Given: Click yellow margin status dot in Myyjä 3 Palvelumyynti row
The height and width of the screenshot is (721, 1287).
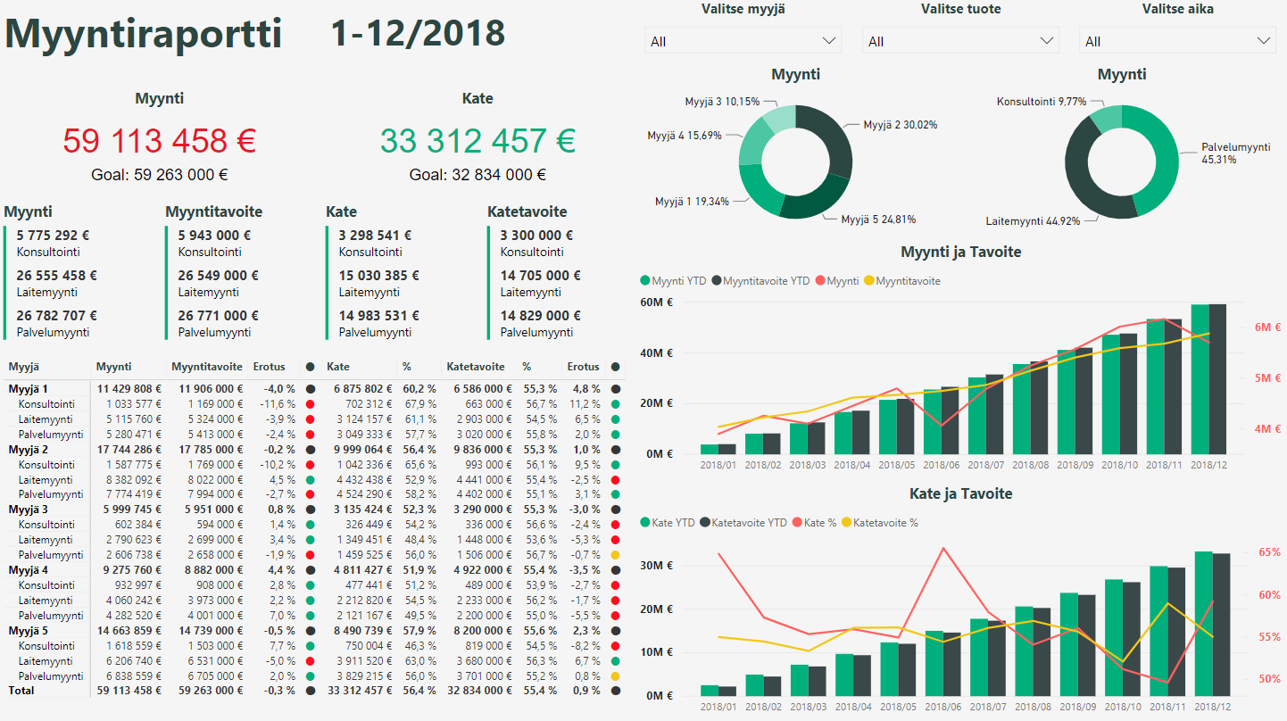Looking at the screenshot, I should (x=616, y=555).
